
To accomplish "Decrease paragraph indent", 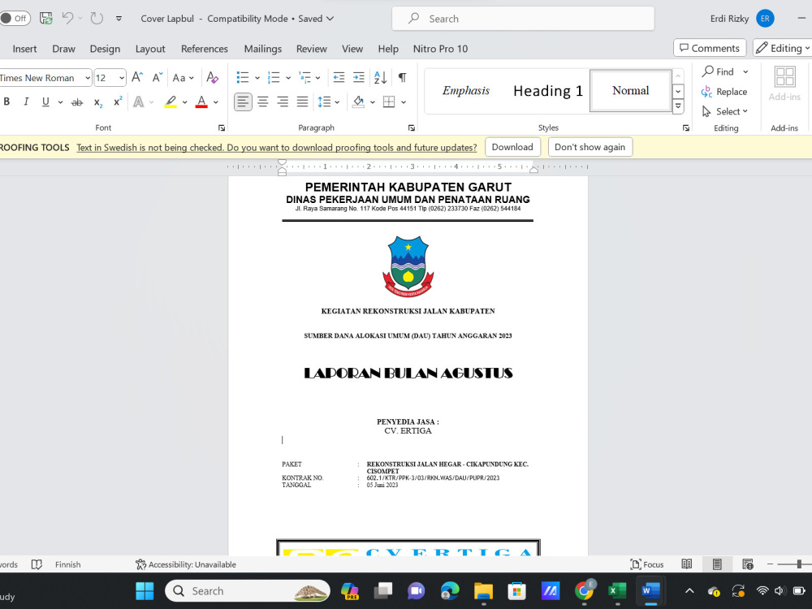I will click(339, 78).
